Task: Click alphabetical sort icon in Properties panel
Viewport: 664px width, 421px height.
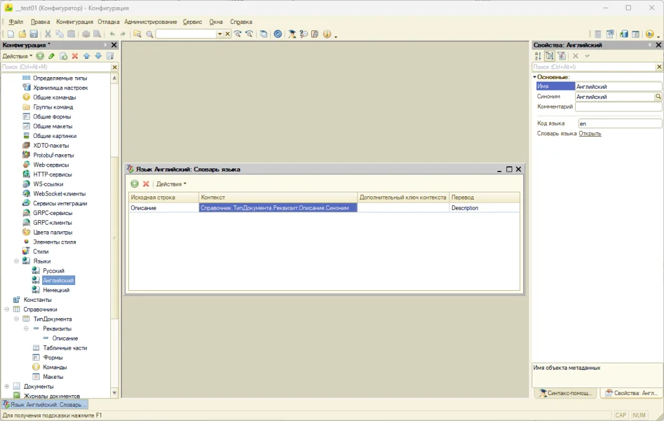Action: (538, 56)
